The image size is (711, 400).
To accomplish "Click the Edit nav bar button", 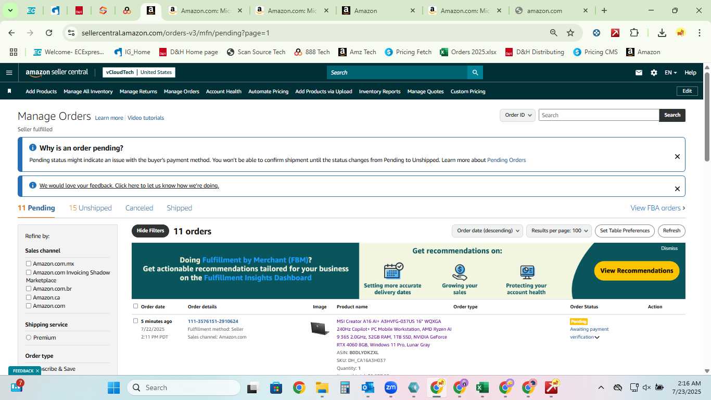I will pos(687,91).
